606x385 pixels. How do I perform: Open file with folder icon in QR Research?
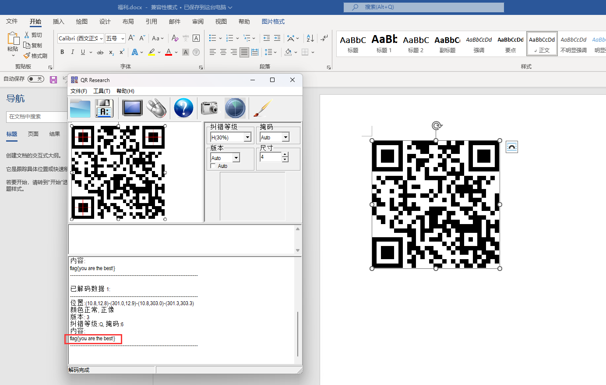coord(80,108)
